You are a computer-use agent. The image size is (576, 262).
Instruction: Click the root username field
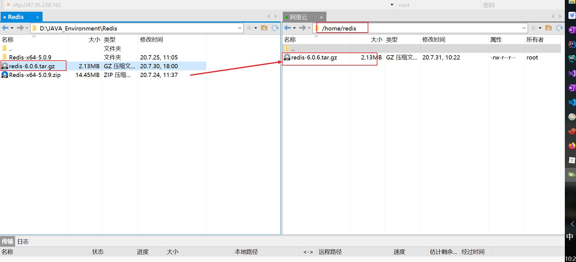coord(438,5)
